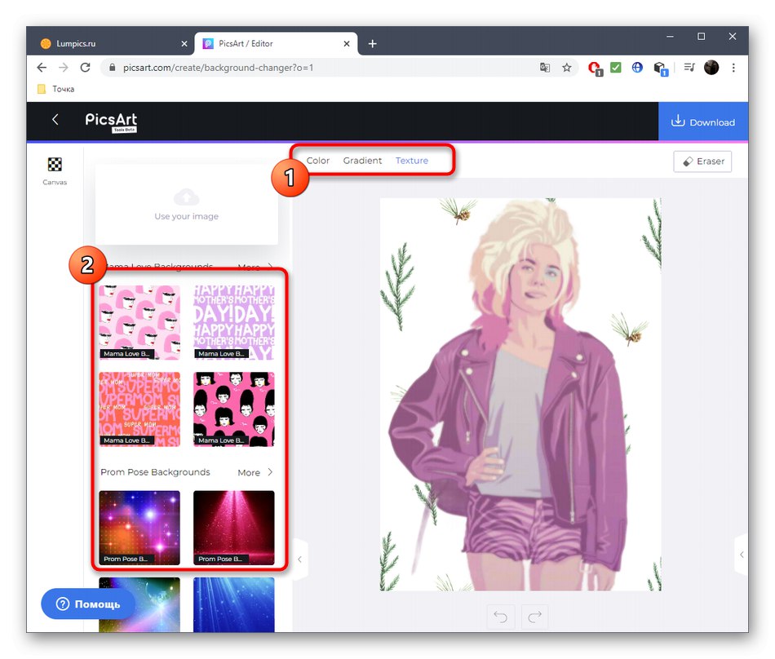Open the Помощь help button
Image resolution: width=775 pixels, height=659 pixels.
pos(88,604)
